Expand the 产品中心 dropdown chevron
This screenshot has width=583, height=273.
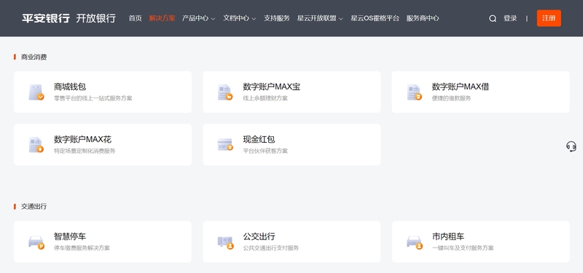pyautogui.click(x=213, y=19)
